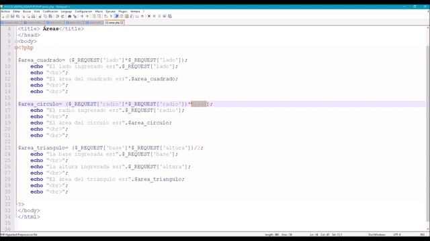Click the length and lines status bar entry
The image size is (430, 241).
point(278,234)
